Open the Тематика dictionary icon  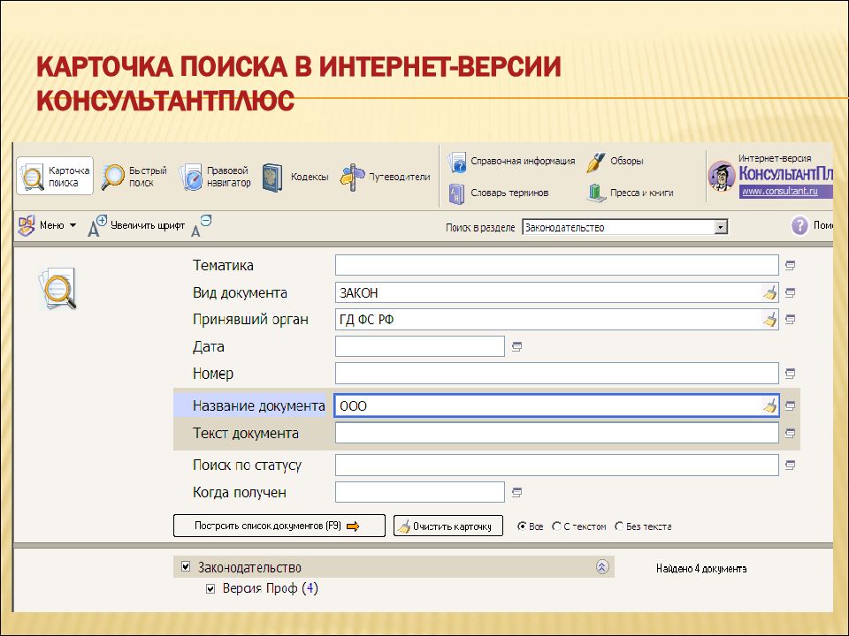point(790,266)
